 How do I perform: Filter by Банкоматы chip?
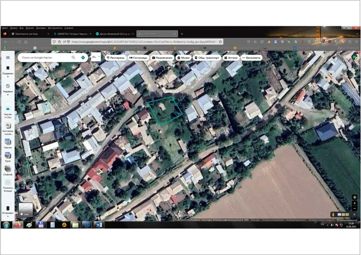click(251, 58)
